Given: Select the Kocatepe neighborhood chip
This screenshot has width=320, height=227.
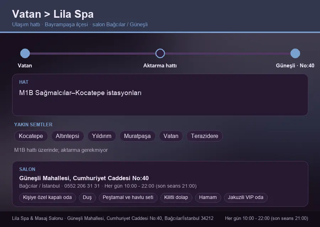Looking at the screenshot, I should point(31,136).
